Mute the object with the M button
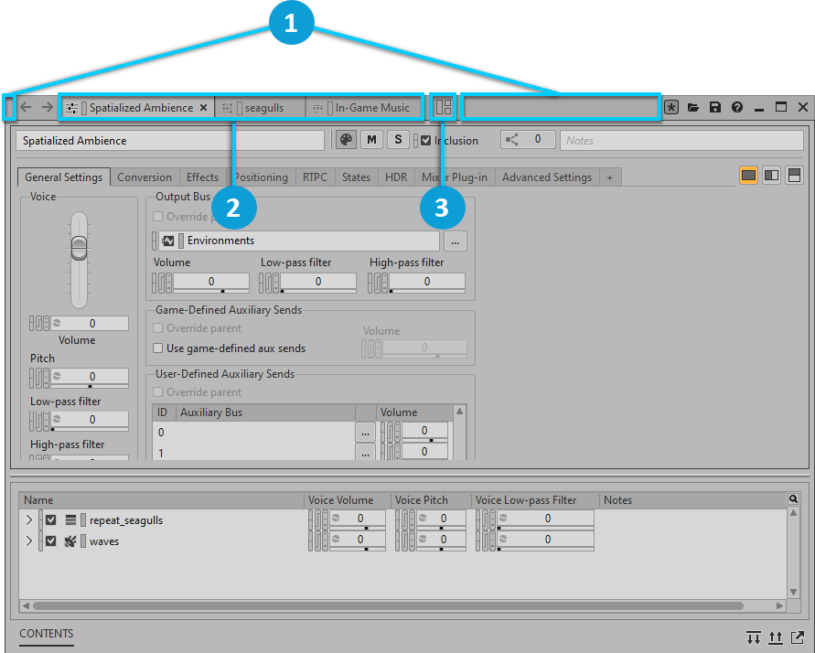The image size is (815, 653). (371, 140)
